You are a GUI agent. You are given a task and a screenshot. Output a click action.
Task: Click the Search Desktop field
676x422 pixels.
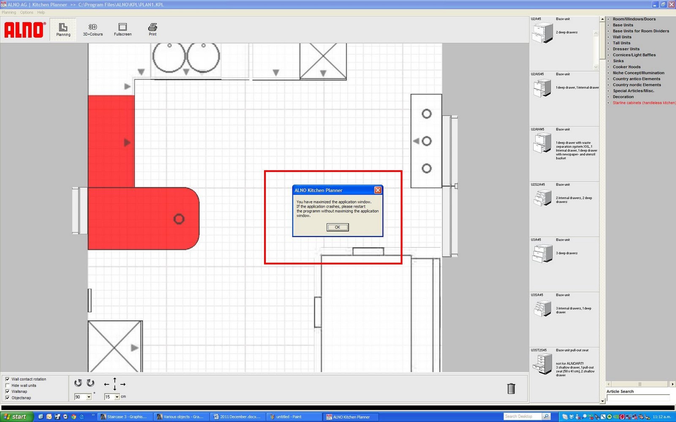(523, 417)
